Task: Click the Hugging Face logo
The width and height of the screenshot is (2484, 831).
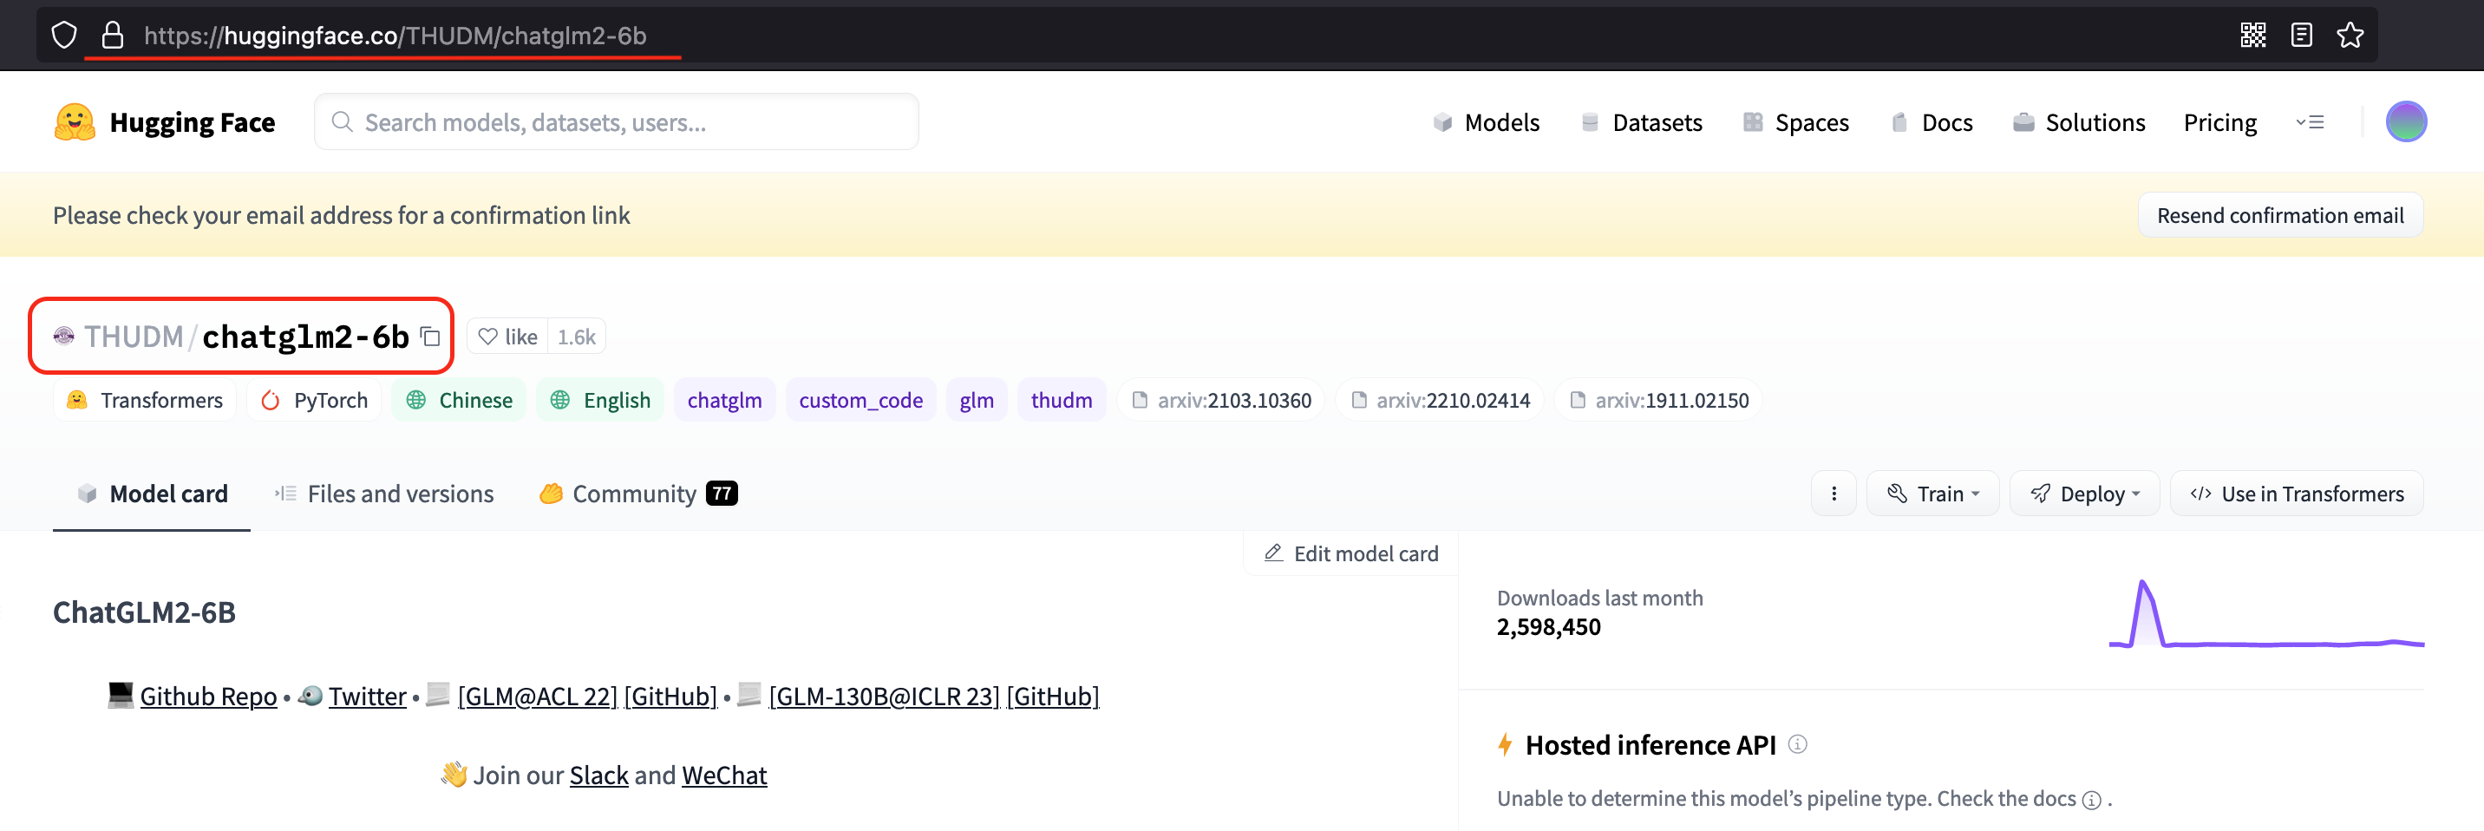Action: pos(77,121)
